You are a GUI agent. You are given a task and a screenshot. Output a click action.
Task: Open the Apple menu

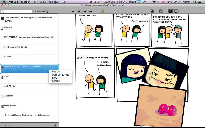coord(4,2)
